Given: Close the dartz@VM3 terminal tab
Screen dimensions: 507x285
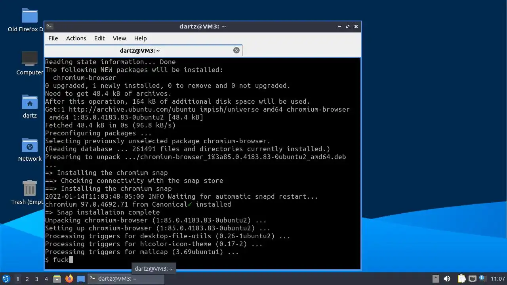Looking at the screenshot, I should pyautogui.click(x=236, y=50).
